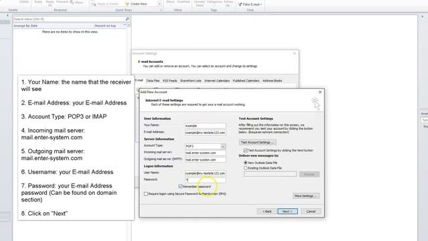The image size is (428, 241).
Task: Open the Quick Steps dialog launcher
Action: [161, 10]
